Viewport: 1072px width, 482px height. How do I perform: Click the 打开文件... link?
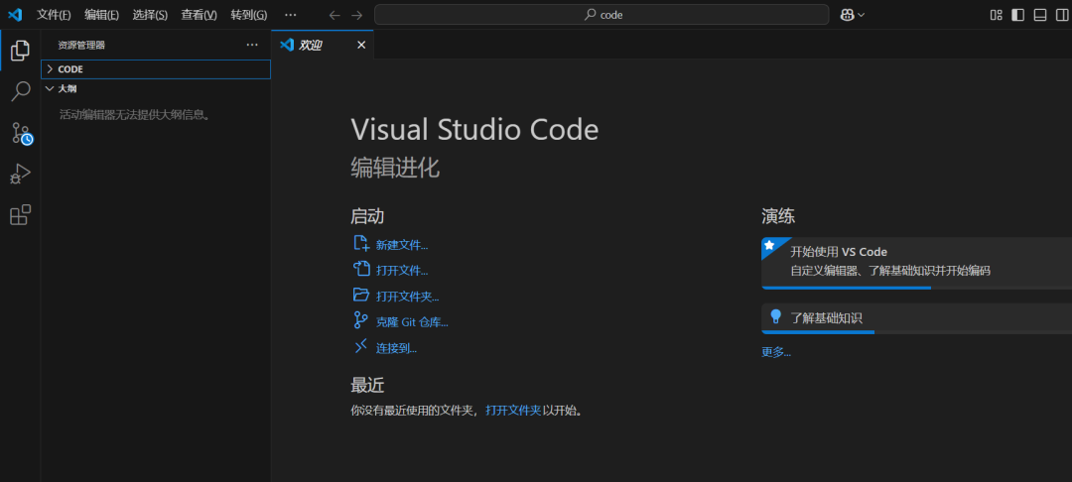(x=402, y=271)
